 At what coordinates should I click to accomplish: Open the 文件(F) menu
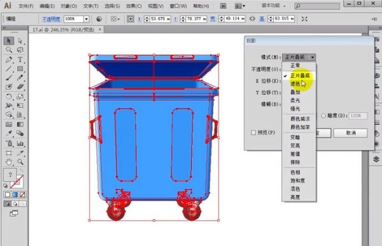pyautogui.click(x=26, y=6)
